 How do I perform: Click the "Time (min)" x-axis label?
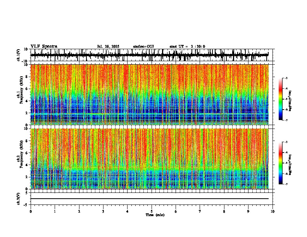pos(155,215)
